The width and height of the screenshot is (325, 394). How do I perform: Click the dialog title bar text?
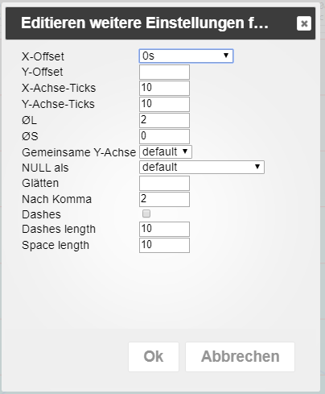pos(145,23)
